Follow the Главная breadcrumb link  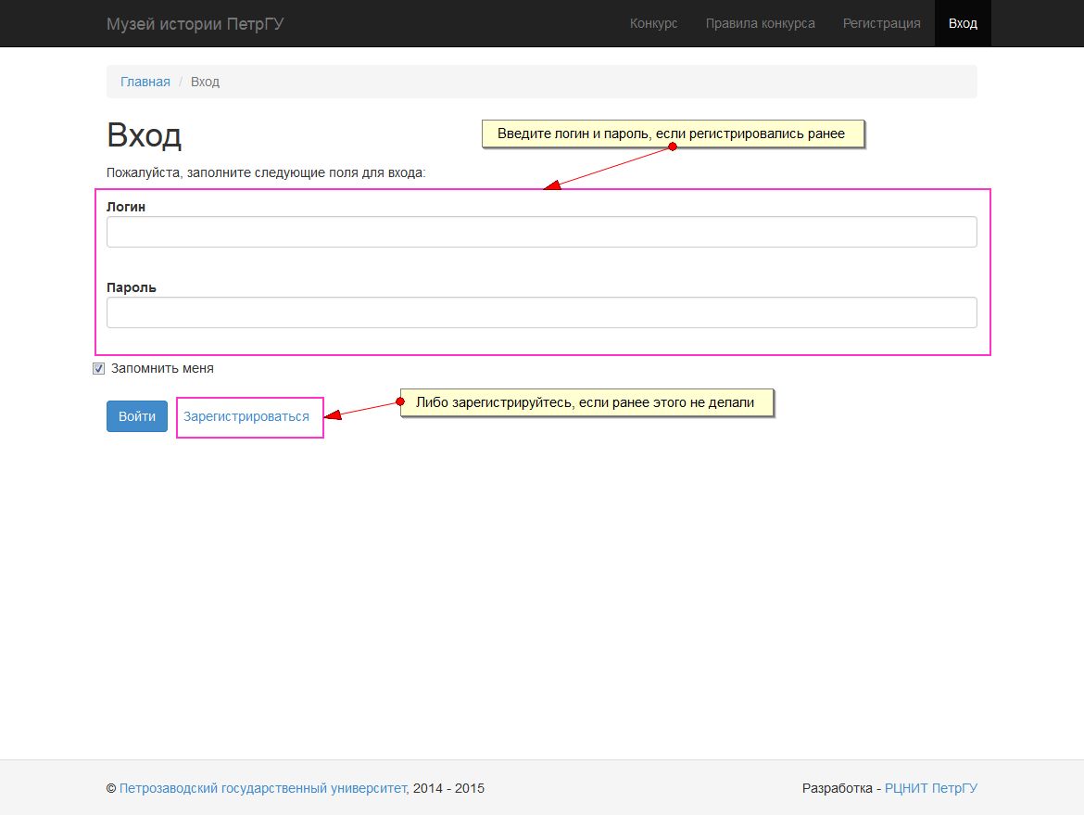(x=145, y=82)
